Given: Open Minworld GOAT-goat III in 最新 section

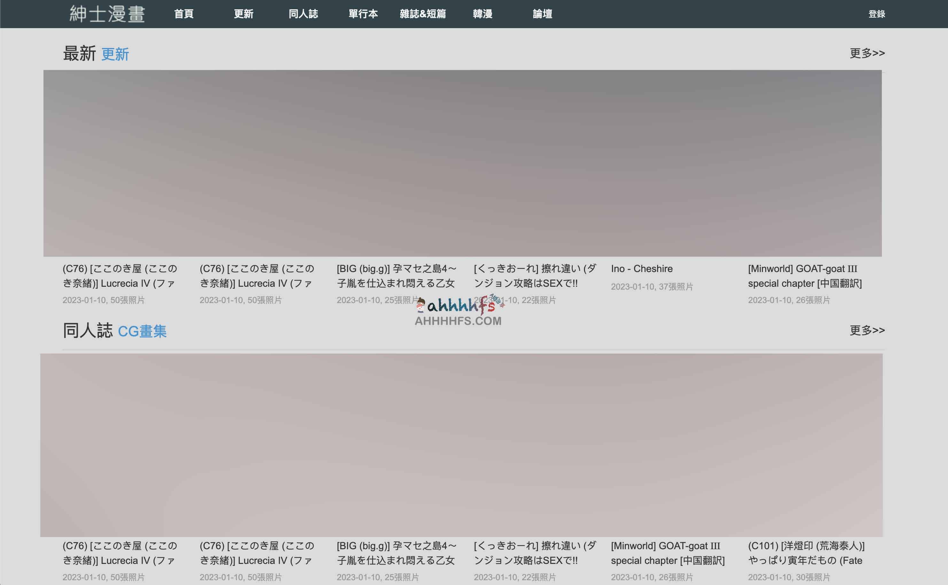Looking at the screenshot, I should 804,276.
